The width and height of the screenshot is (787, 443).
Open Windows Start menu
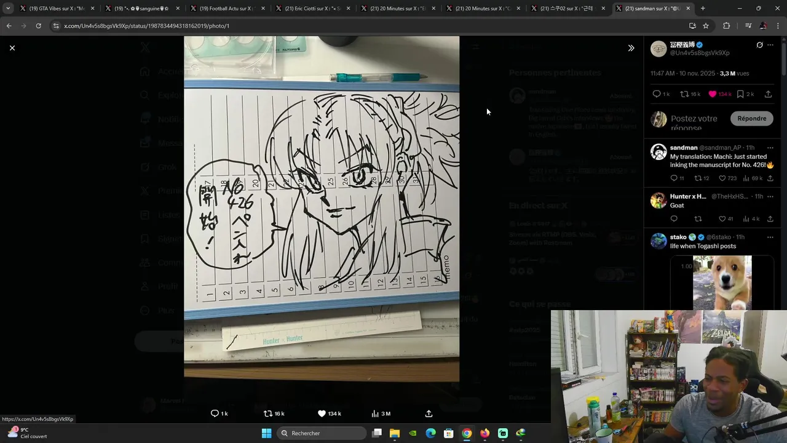pyautogui.click(x=266, y=433)
